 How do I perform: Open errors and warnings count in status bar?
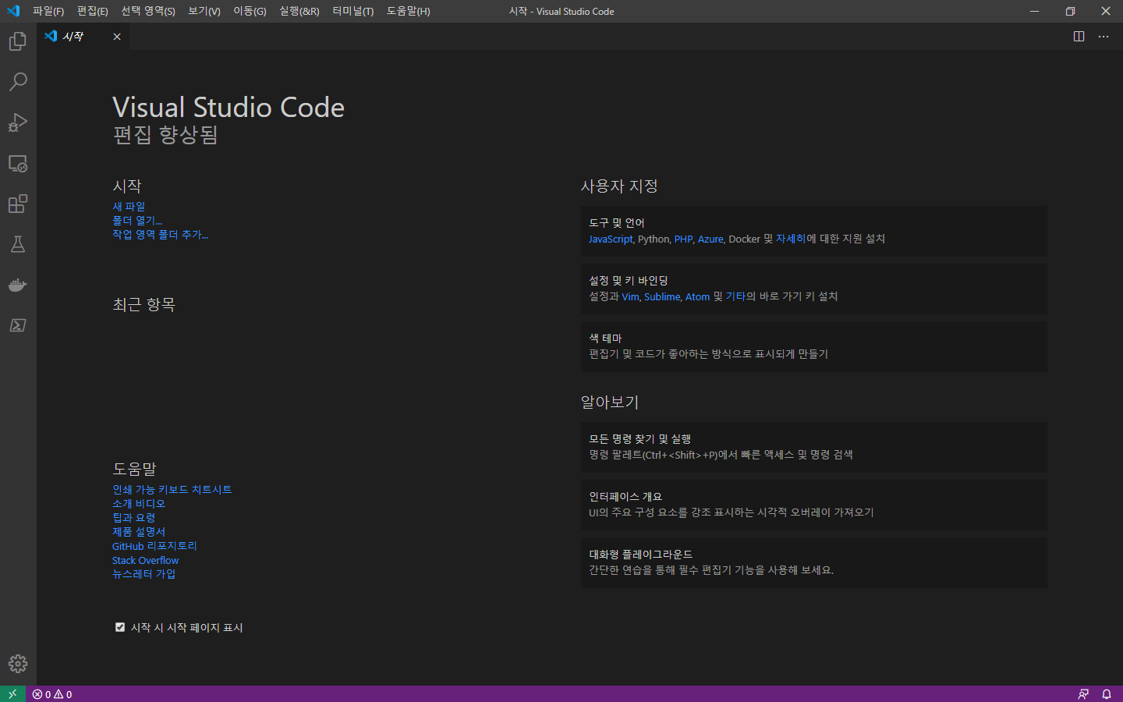click(x=52, y=694)
